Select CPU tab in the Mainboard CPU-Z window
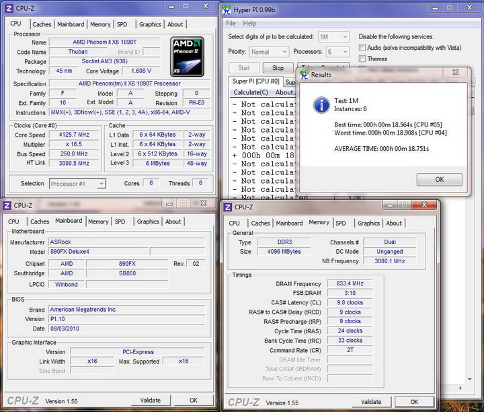This screenshot has width=484, height=412. click(x=13, y=221)
